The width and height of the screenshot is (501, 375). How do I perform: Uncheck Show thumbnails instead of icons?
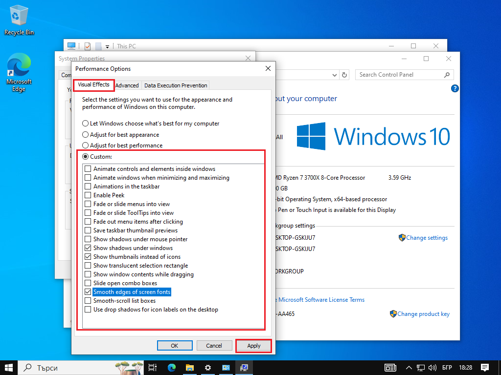[x=88, y=257]
